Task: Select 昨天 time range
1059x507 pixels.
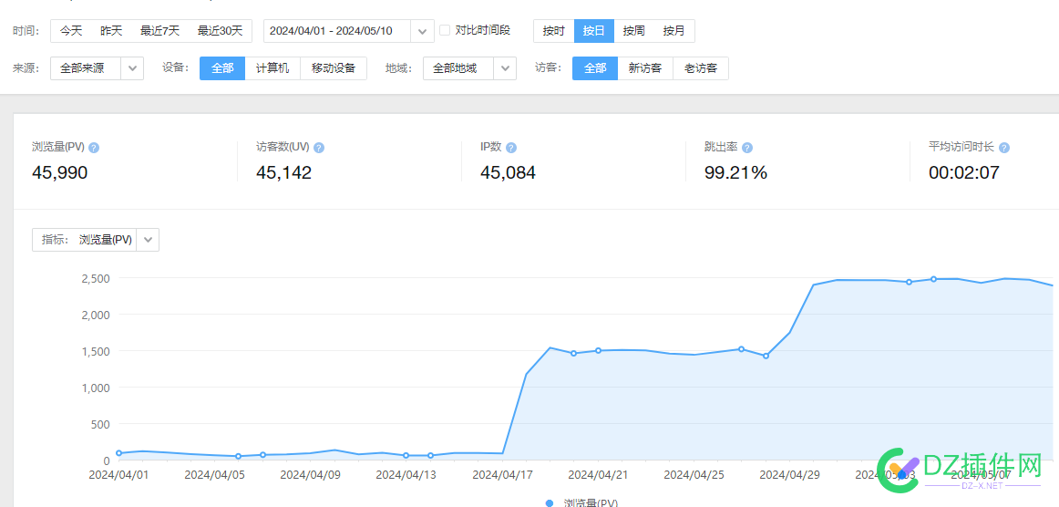Action: coord(111,31)
